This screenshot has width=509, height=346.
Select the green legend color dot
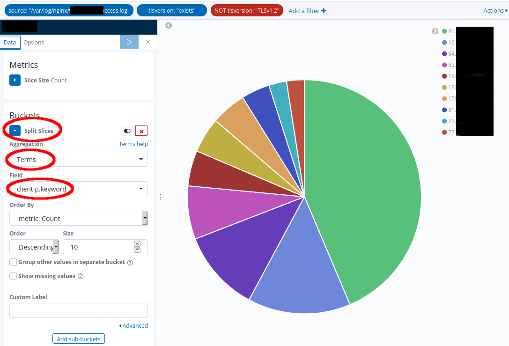pos(444,31)
